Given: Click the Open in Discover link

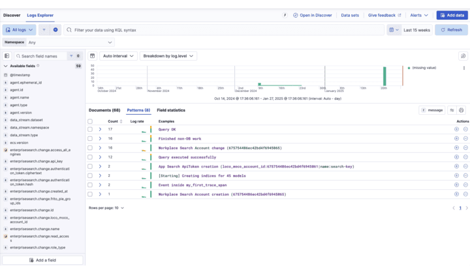Looking at the screenshot, I should coord(312,15).
